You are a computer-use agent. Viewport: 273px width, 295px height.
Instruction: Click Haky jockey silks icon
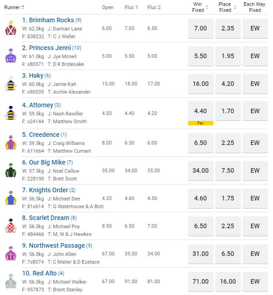[10, 84]
